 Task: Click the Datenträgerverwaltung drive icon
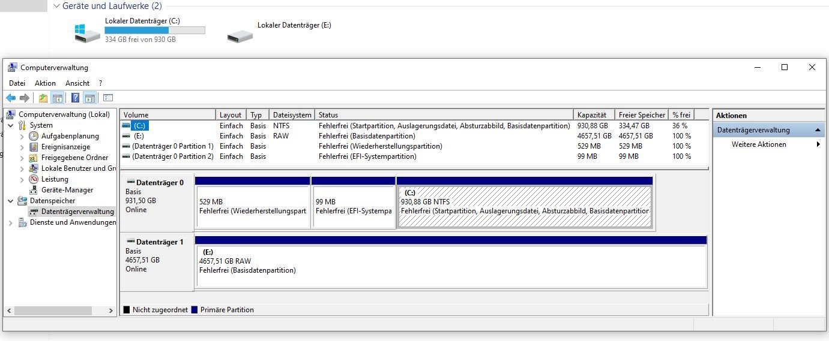34,212
